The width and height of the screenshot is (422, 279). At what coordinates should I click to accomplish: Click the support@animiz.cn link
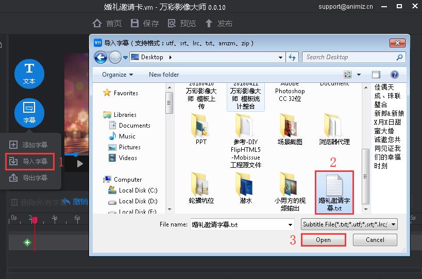346,7
